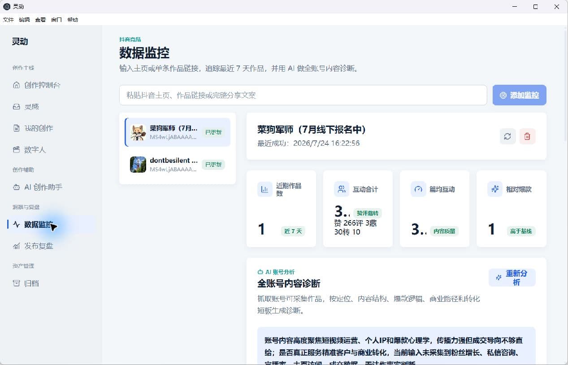Click the document icon beside 我的创作
The height and width of the screenshot is (365, 568).
coord(17,128)
